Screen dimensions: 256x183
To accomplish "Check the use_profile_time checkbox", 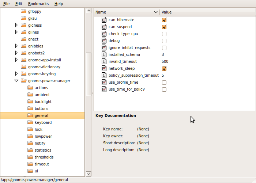I will click(164, 82).
